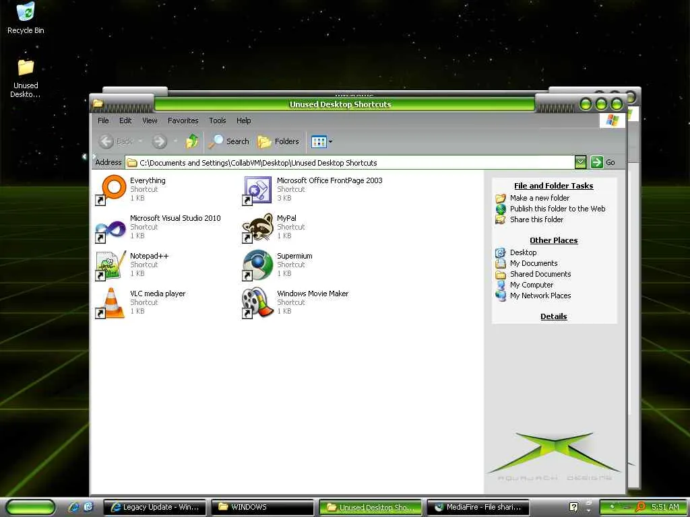Click the Supermium file name text

(x=294, y=256)
